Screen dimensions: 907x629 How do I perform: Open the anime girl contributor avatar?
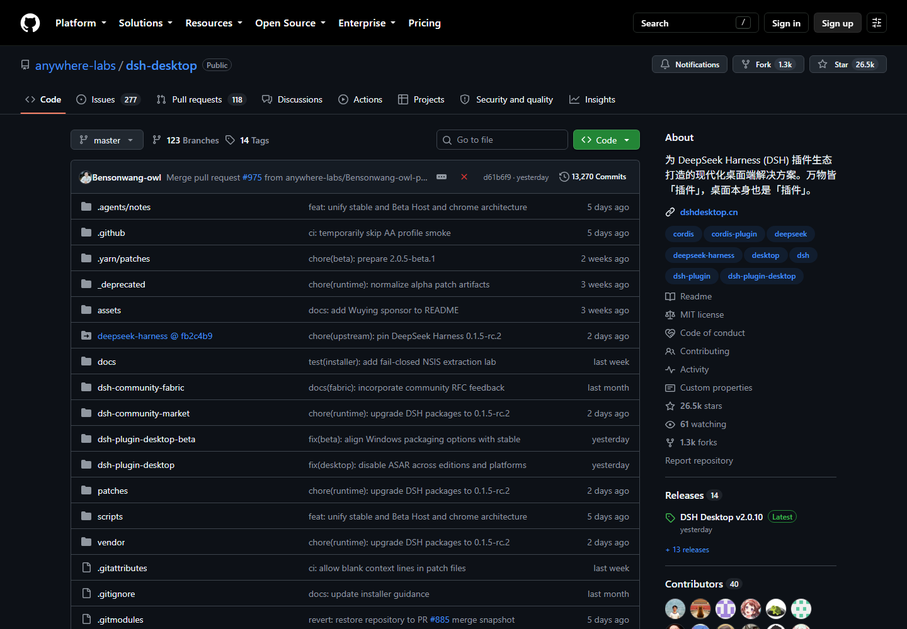pos(751,609)
